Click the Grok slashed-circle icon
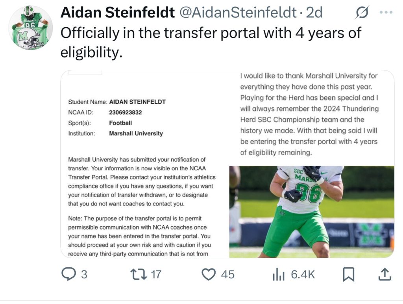 [362, 12]
